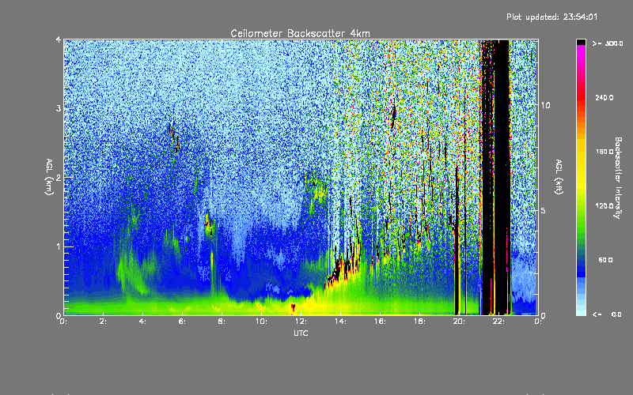Click the "AGL (km)" left axis label

(x=50, y=177)
